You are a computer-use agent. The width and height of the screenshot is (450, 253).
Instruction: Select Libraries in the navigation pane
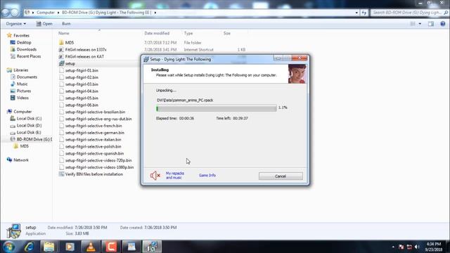20,70
